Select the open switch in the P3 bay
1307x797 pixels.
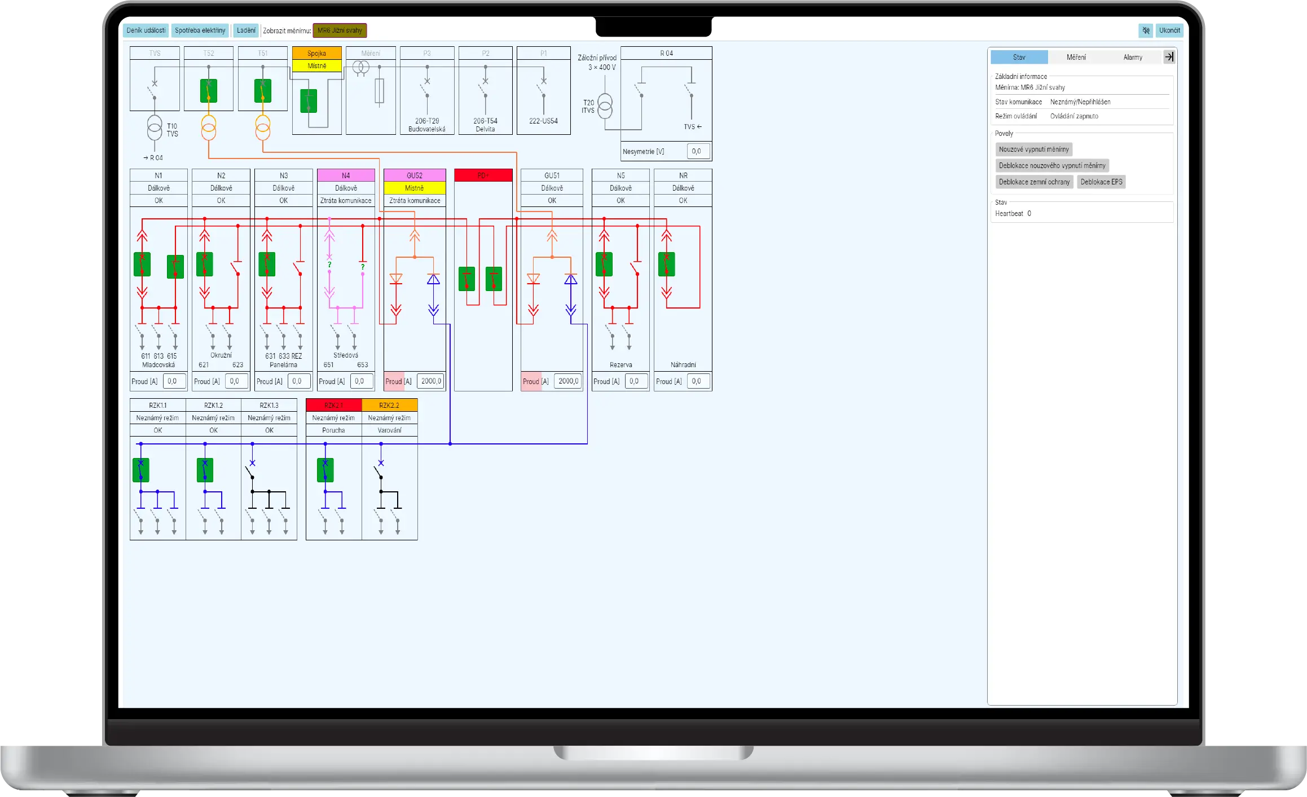[x=426, y=89]
